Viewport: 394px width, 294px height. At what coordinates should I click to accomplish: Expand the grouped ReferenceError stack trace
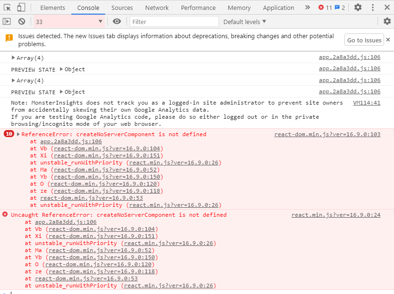pyautogui.click(x=18, y=134)
